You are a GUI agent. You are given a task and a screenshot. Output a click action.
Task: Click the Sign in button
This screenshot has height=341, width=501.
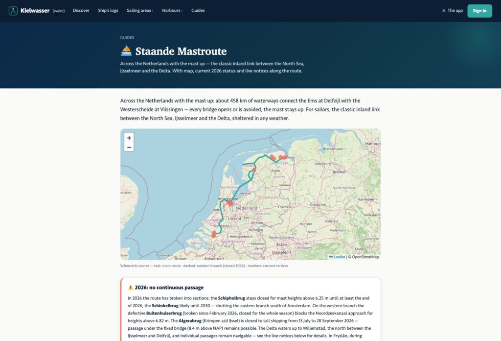479,11
